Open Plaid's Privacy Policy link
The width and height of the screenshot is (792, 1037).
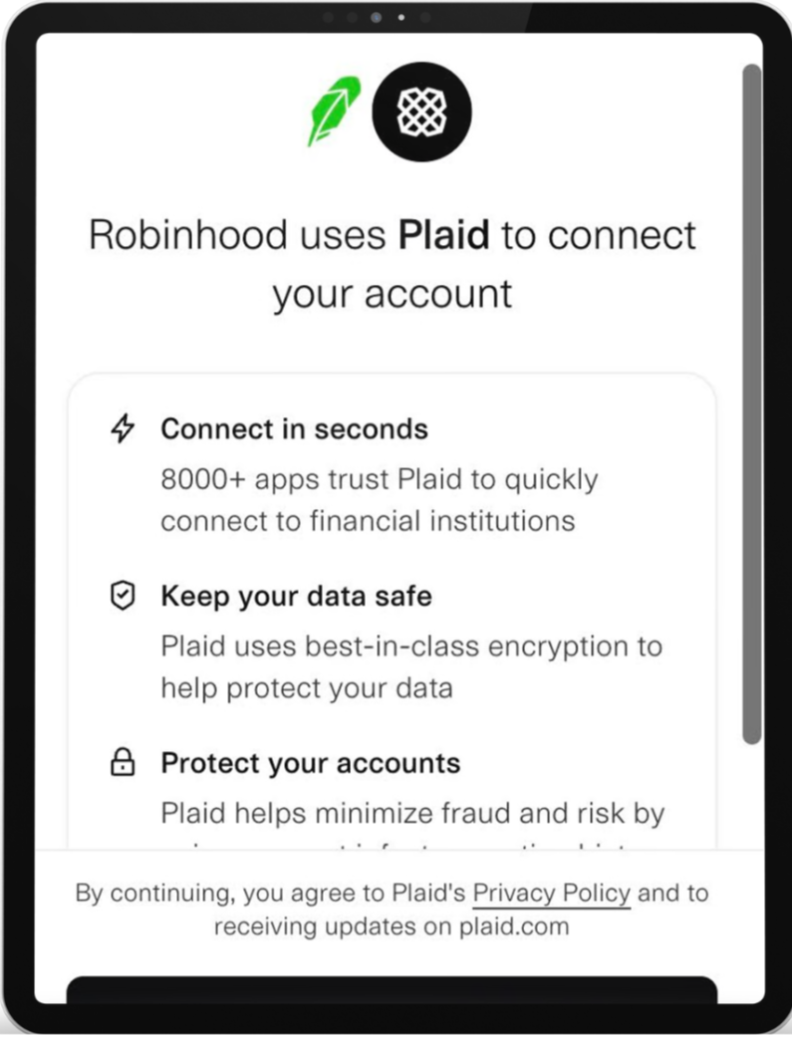click(x=551, y=894)
